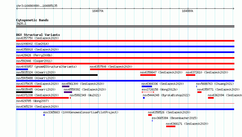Image resolution: width=242 pixels, height=137 pixels.
Task: Select the red nsv6358526 bar
Action: tap(150, 115)
